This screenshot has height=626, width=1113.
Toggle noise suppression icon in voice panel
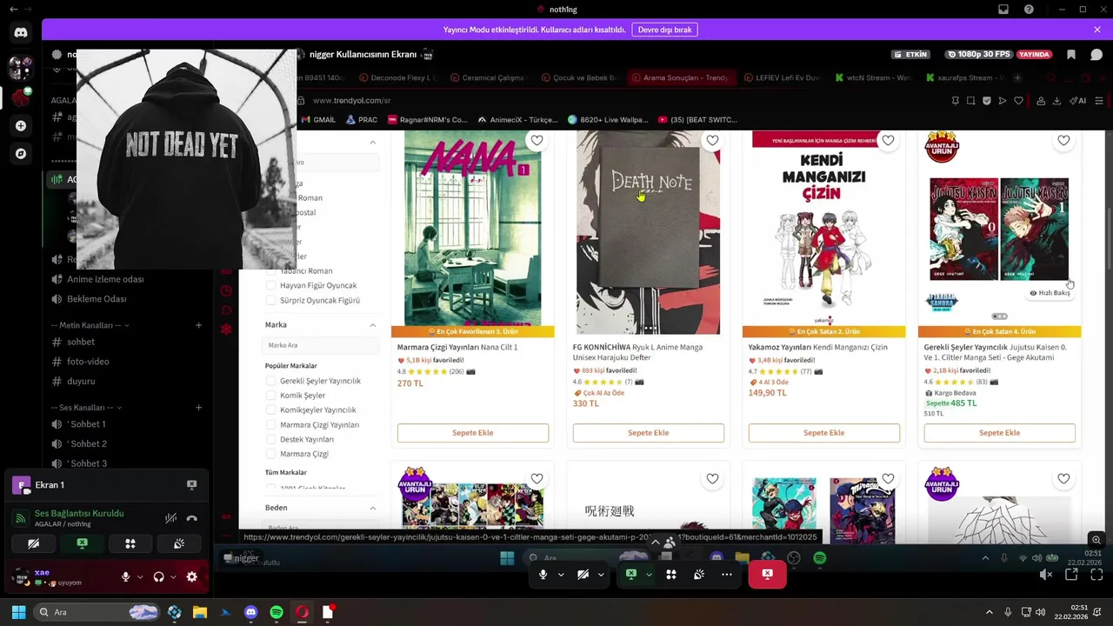(170, 518)
